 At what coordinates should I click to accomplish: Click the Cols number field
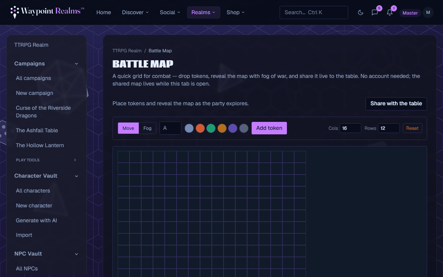tap(350, 128)
